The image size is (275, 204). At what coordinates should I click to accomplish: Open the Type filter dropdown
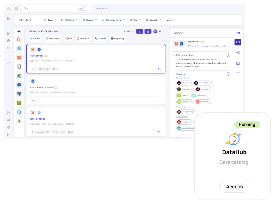pos(50,20)
